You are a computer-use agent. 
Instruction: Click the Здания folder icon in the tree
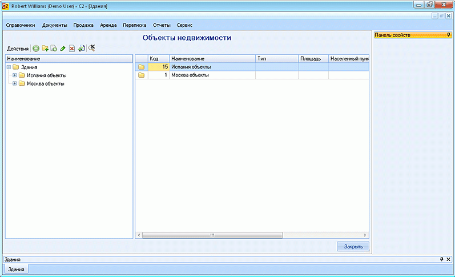coord(15,67)
